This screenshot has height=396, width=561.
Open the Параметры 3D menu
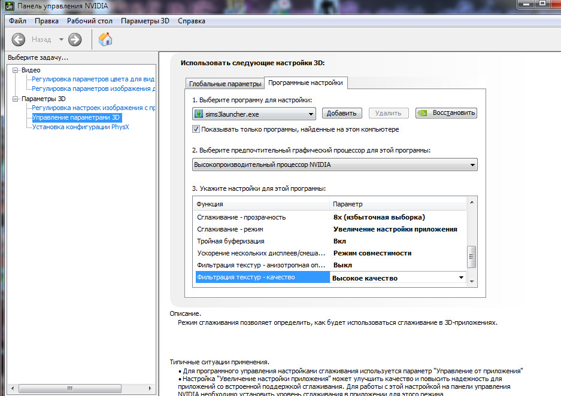[145, 21]
